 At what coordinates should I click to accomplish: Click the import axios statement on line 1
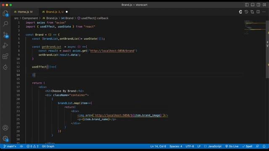[46, 23]
